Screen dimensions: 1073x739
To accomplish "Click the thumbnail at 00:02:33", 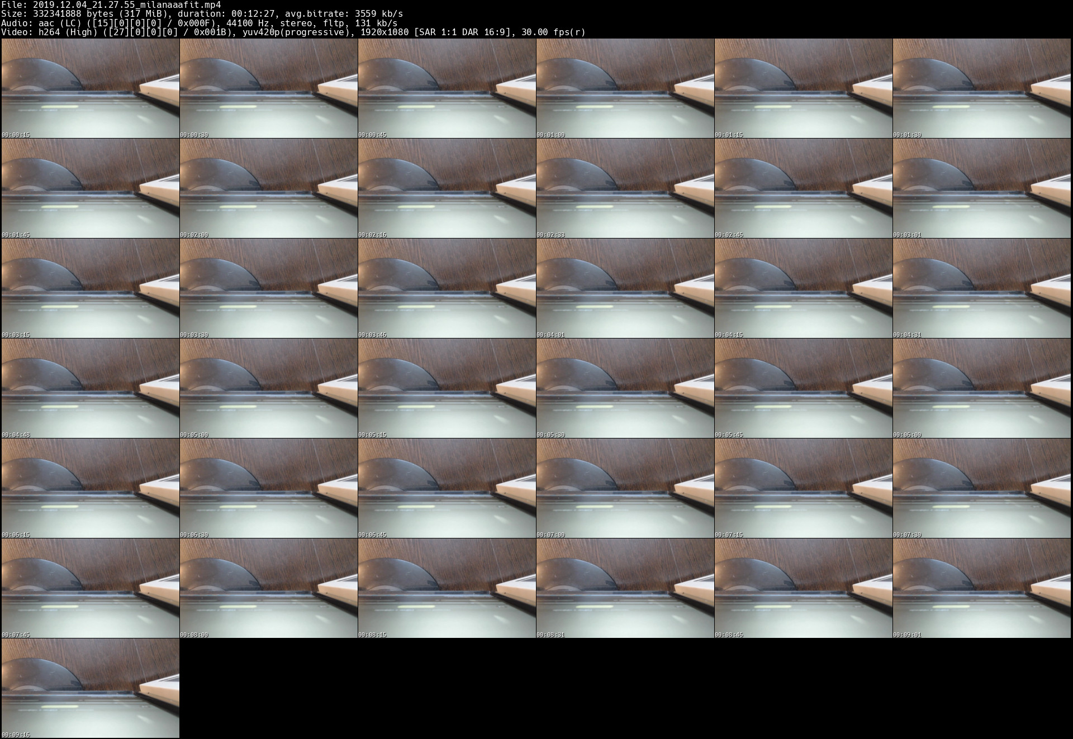I will coord(625,188).
